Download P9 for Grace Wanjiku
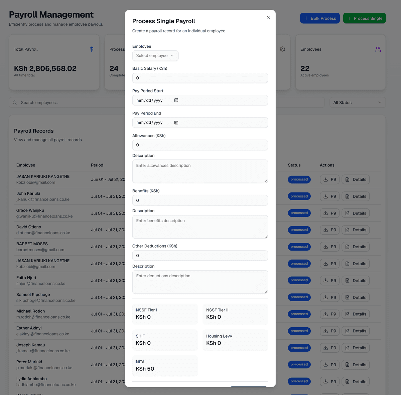The height and width of the screenshot is (395, 401). point(329,213)
